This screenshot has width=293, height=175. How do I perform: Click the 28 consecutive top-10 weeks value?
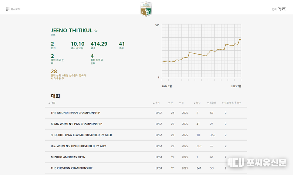pos(54,71)
